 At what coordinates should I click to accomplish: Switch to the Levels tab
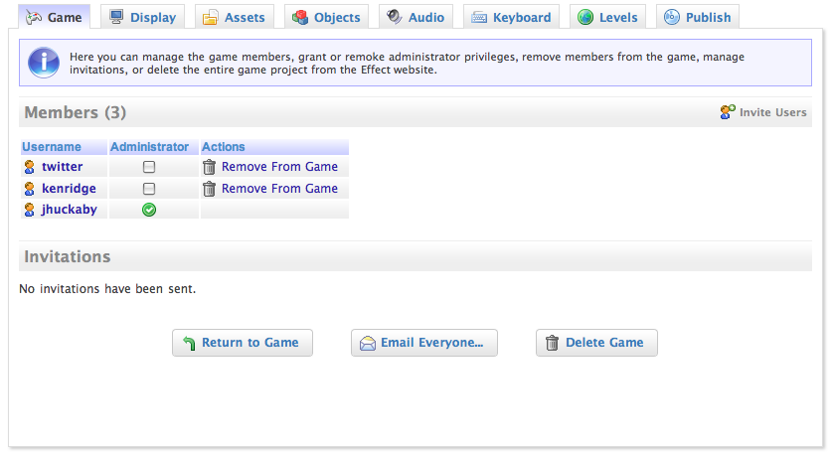[607, 17]
